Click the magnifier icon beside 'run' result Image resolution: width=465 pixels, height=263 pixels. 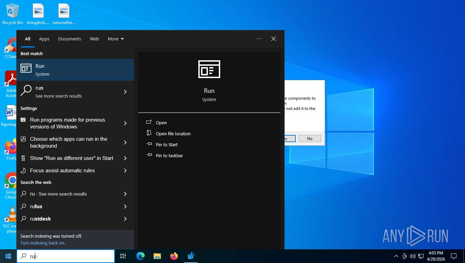(26, 91)
